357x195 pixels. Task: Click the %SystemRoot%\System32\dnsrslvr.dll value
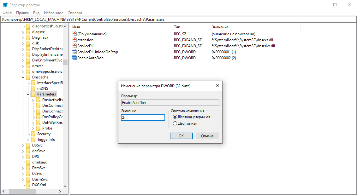click(x=243, y=46)
